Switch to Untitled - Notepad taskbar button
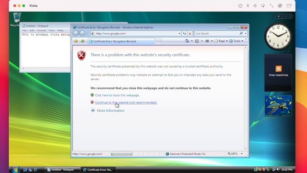307x173 pixels. 62,170
